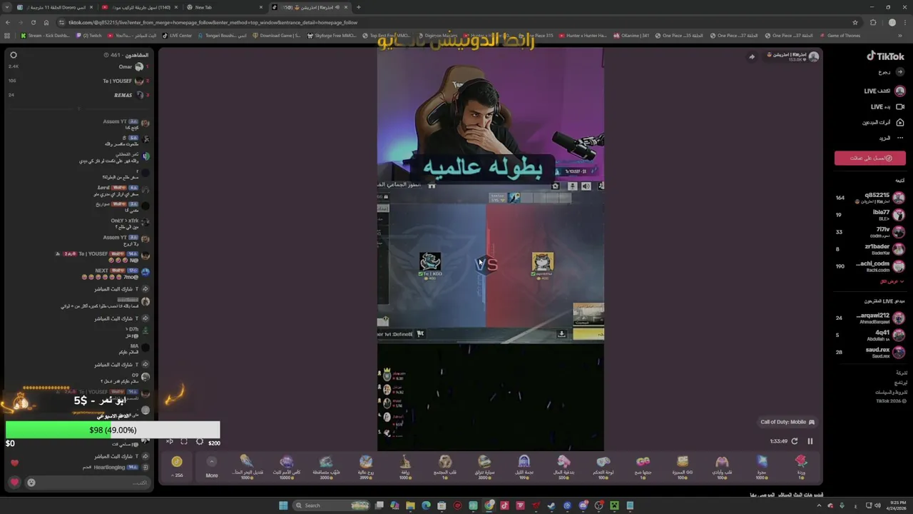Bookmark this page with star icon
Image resolution: width=913 pixels, height=514 pixels.
coord(855,22)
